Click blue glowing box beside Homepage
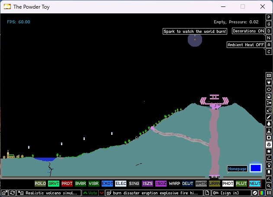Viewport: 273px width, 197px height. tap(256, 168)
